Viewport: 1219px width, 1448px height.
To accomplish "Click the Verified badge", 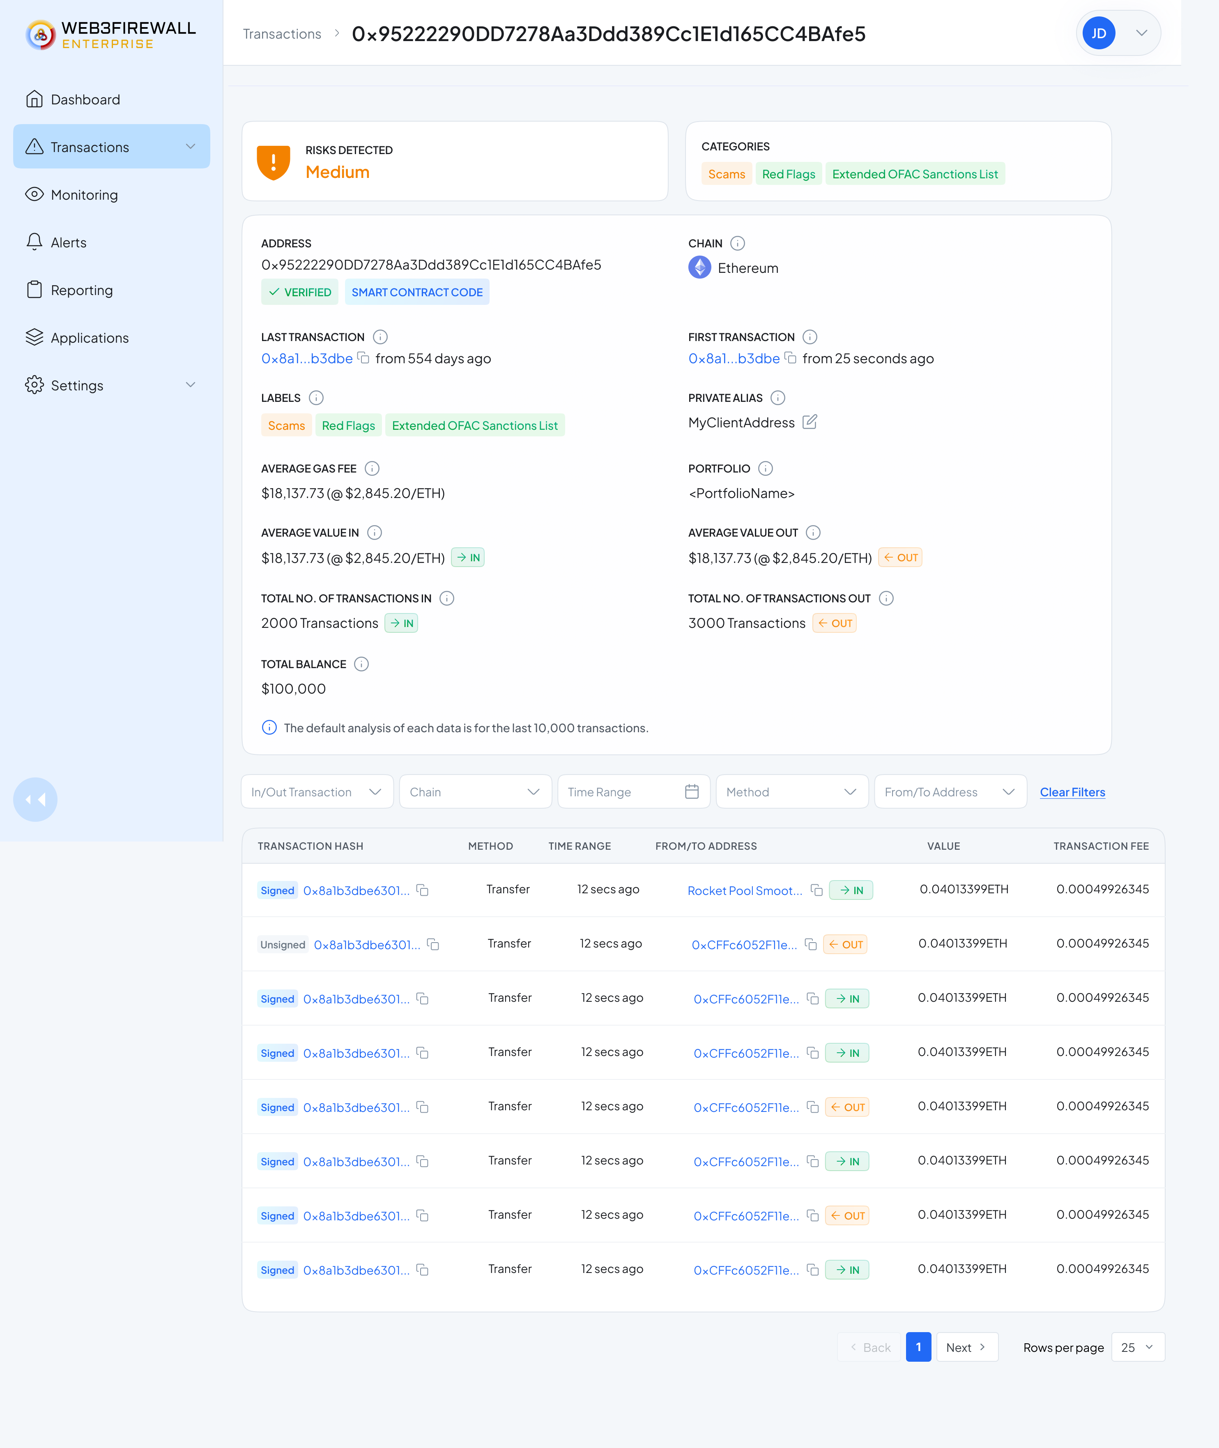I will pos(299,292).
